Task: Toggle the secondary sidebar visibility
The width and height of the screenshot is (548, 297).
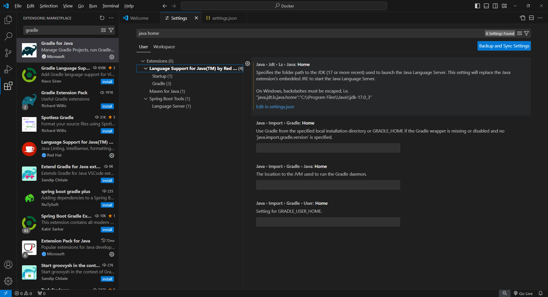Action: click(x=495, y=6)
